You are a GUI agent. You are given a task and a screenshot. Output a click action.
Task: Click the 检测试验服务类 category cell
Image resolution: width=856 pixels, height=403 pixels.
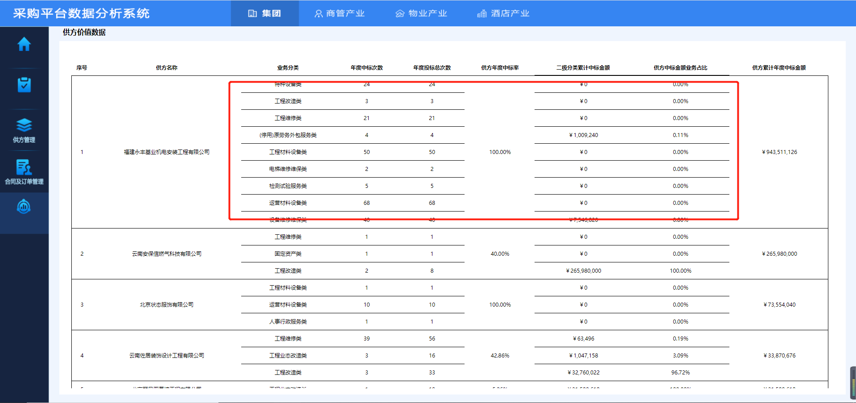click(288, 186)
